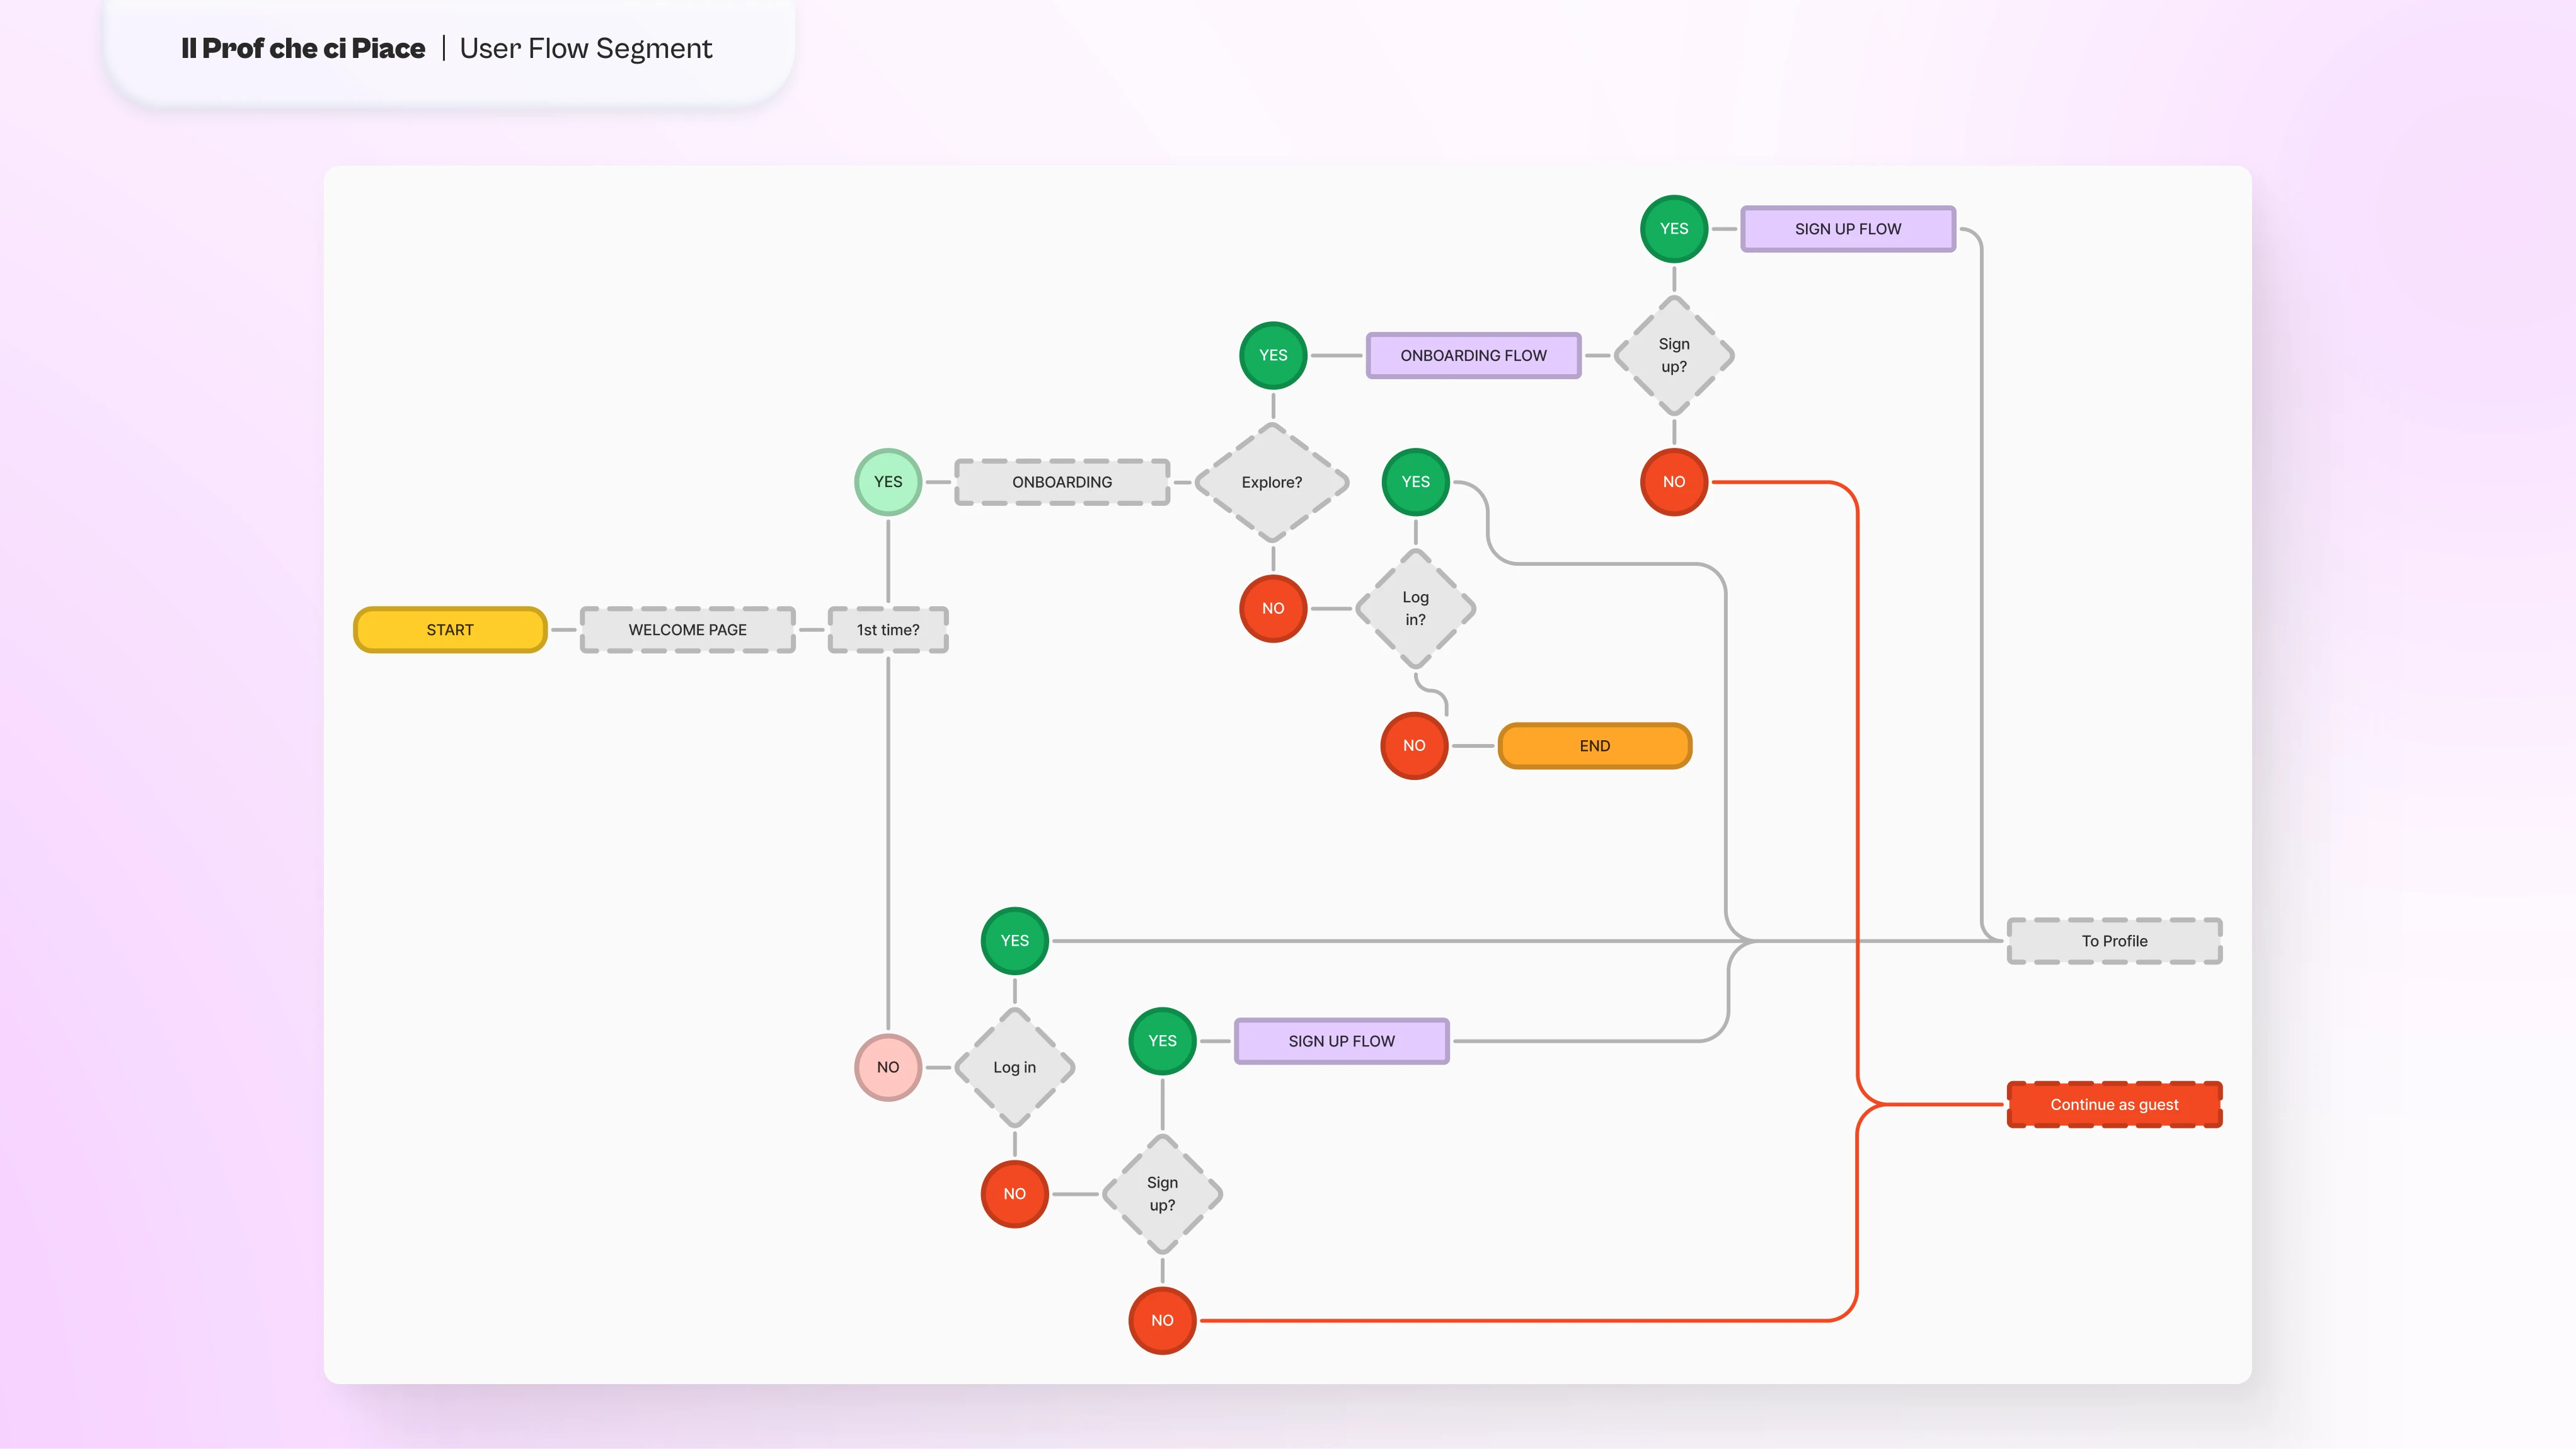Click the Il Prof che ci Piace title
Viewport: 2576px width, 1449px height.
pyautogui.click(x=303, y=48)
